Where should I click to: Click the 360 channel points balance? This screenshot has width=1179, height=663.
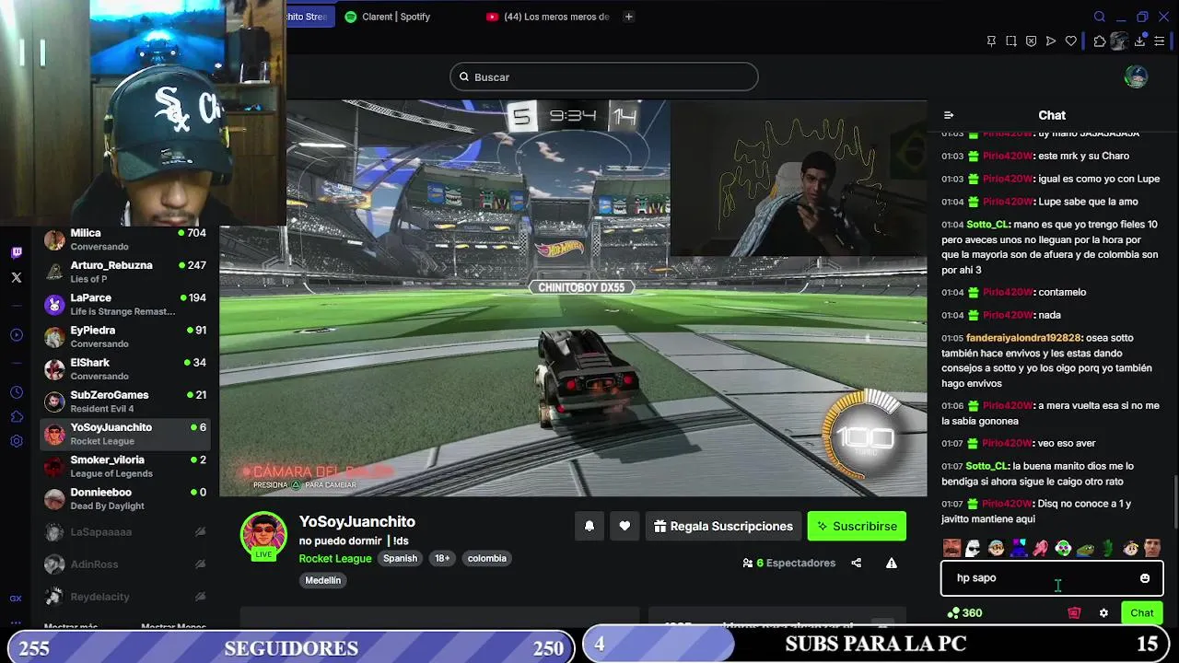click(964, 613)
